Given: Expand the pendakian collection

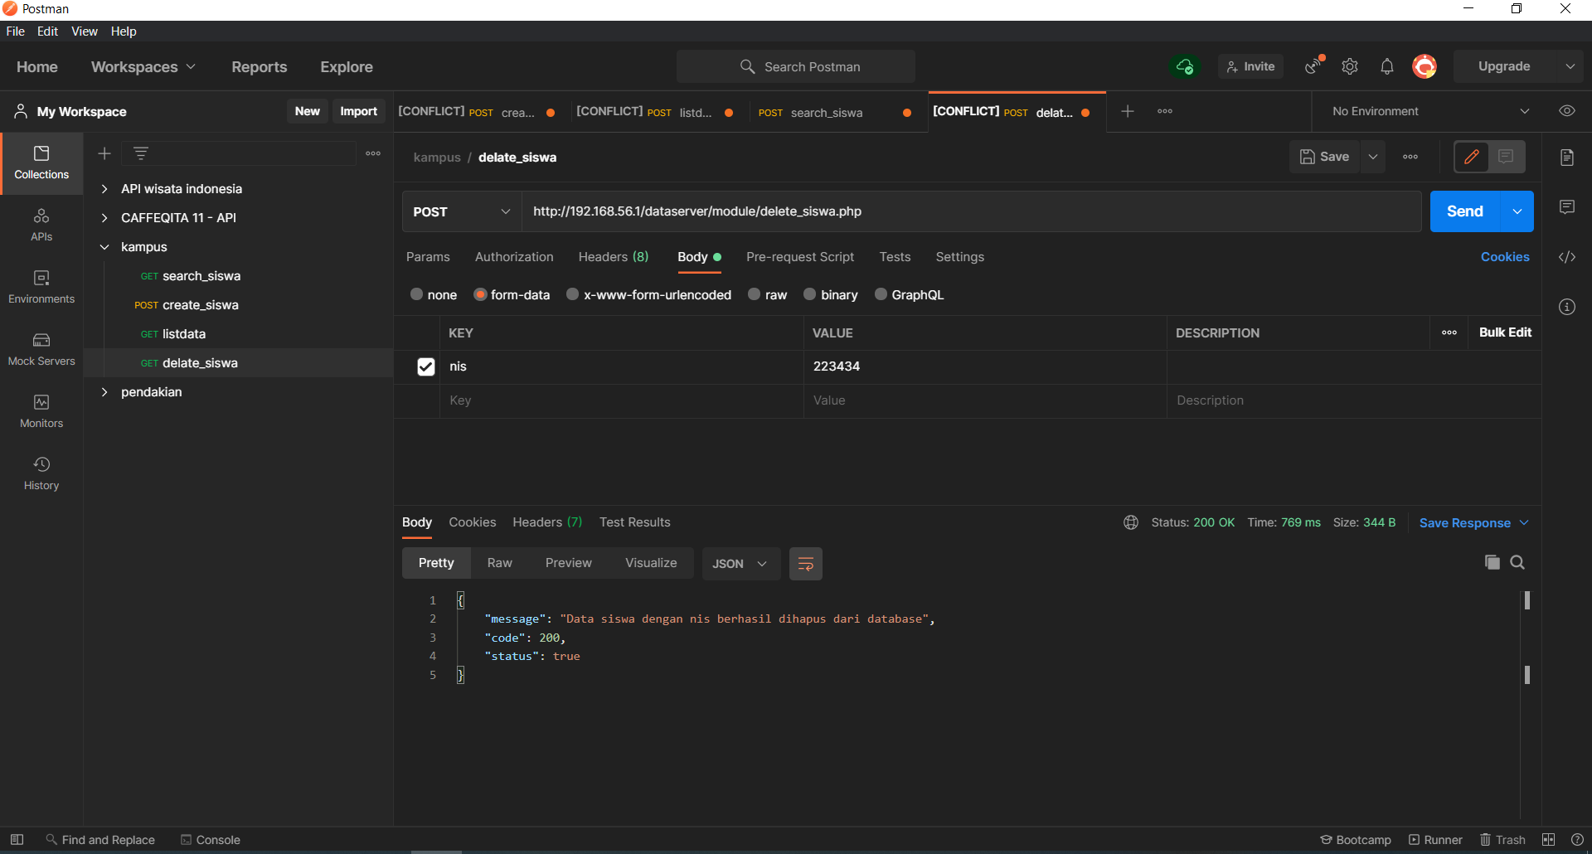Looking at the screenshot, I should (104, 392).
